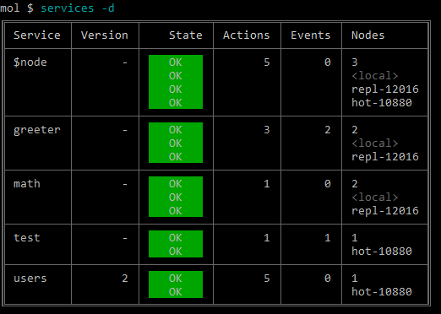Click 'hot-10880' in the users row
Viewport: 441px width, 314px height.
point(382,292)
